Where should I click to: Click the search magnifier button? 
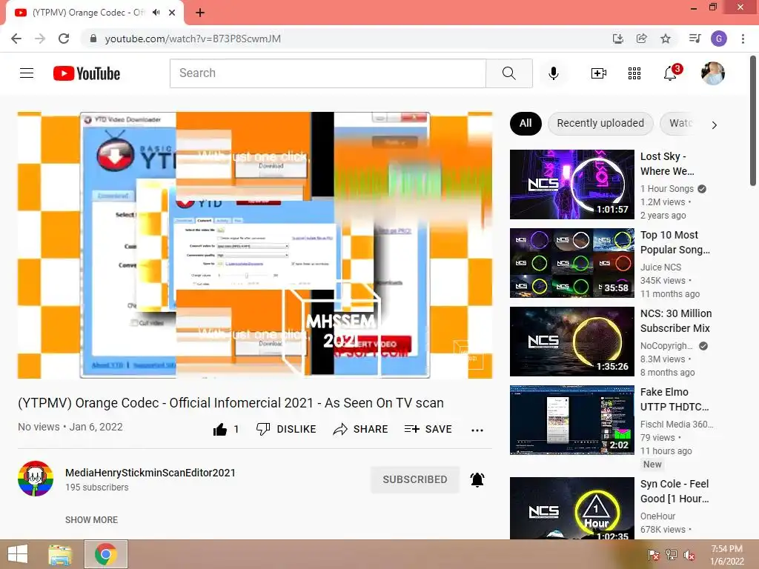pos(508,73)
